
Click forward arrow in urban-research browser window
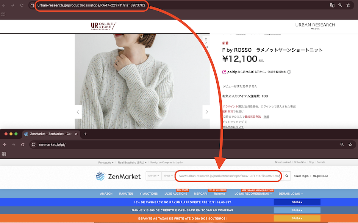(x=13, y=5)
